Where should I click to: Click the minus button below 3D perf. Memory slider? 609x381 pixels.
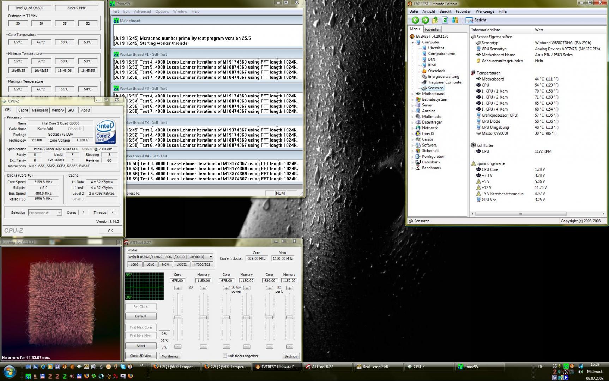pos(290,347)
